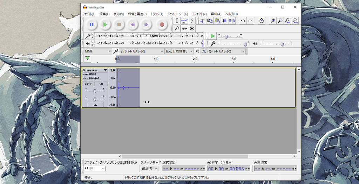359x184 pixels.
Task: Click the playback meter speaker icon
Action: 88,43
